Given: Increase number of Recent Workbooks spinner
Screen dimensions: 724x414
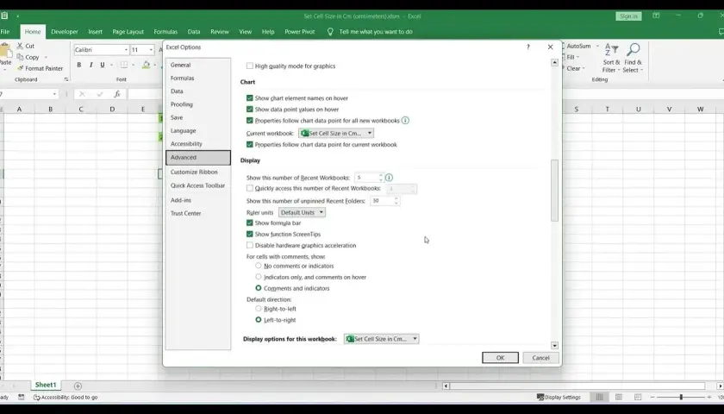Looking at the screenshot, I should point(381,175).
